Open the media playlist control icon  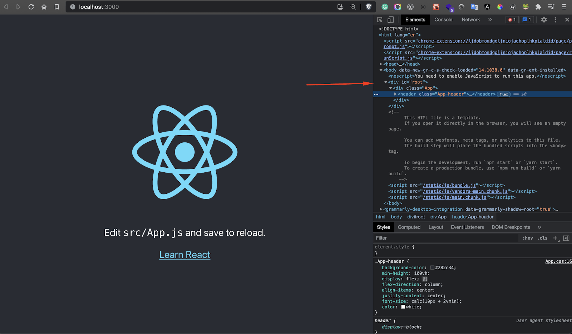click(x=551, y=7)
